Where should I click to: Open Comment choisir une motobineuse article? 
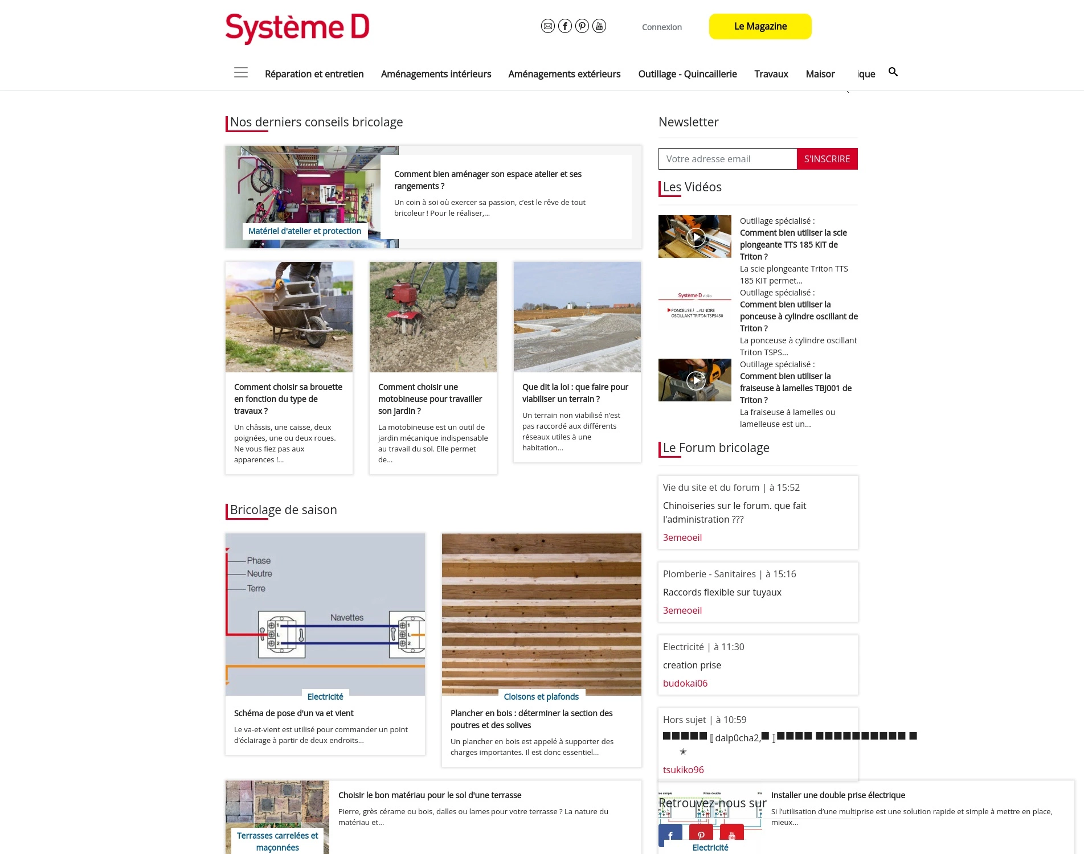pos(430,399)
